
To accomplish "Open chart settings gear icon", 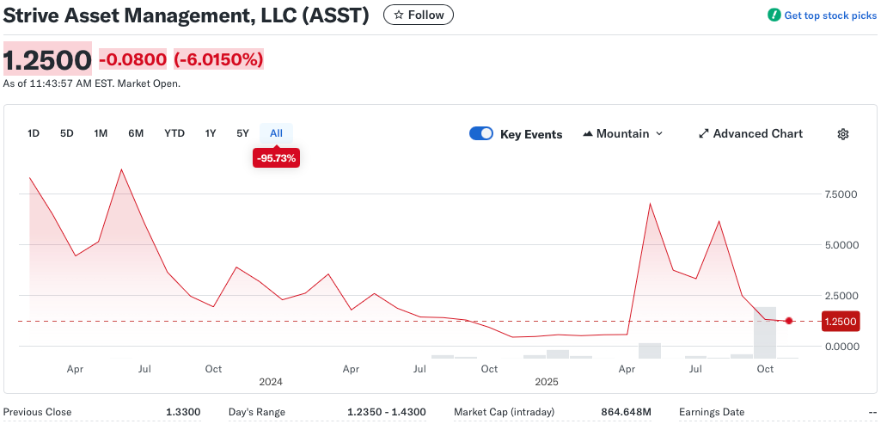I will pyautogui.click(x=842, y=134).
